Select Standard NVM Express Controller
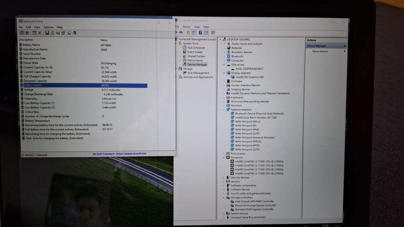404x227 pixels. tap(254, 209)
